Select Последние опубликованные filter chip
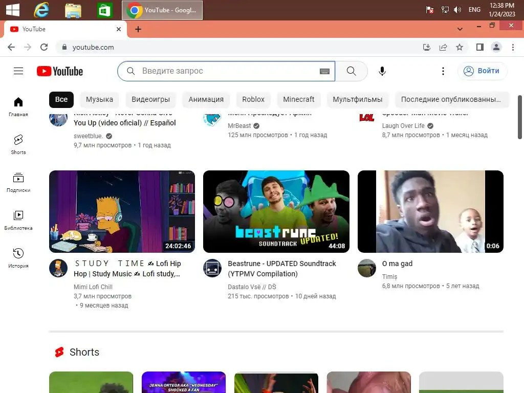The height and width of the screenshot is (393, 524). 451,99
